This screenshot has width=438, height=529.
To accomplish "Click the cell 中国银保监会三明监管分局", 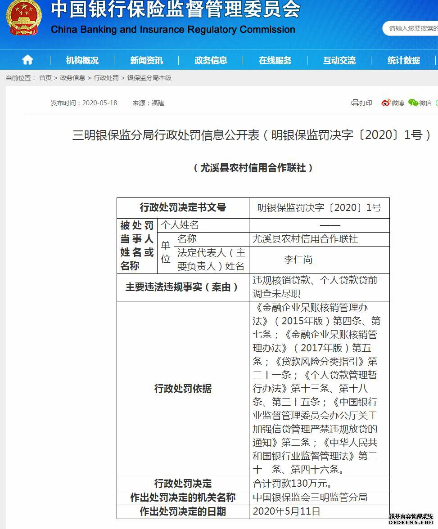I will [319, 498].
